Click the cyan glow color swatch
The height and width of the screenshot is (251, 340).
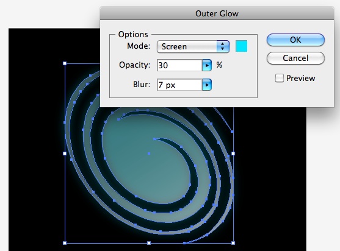(241, 46)
